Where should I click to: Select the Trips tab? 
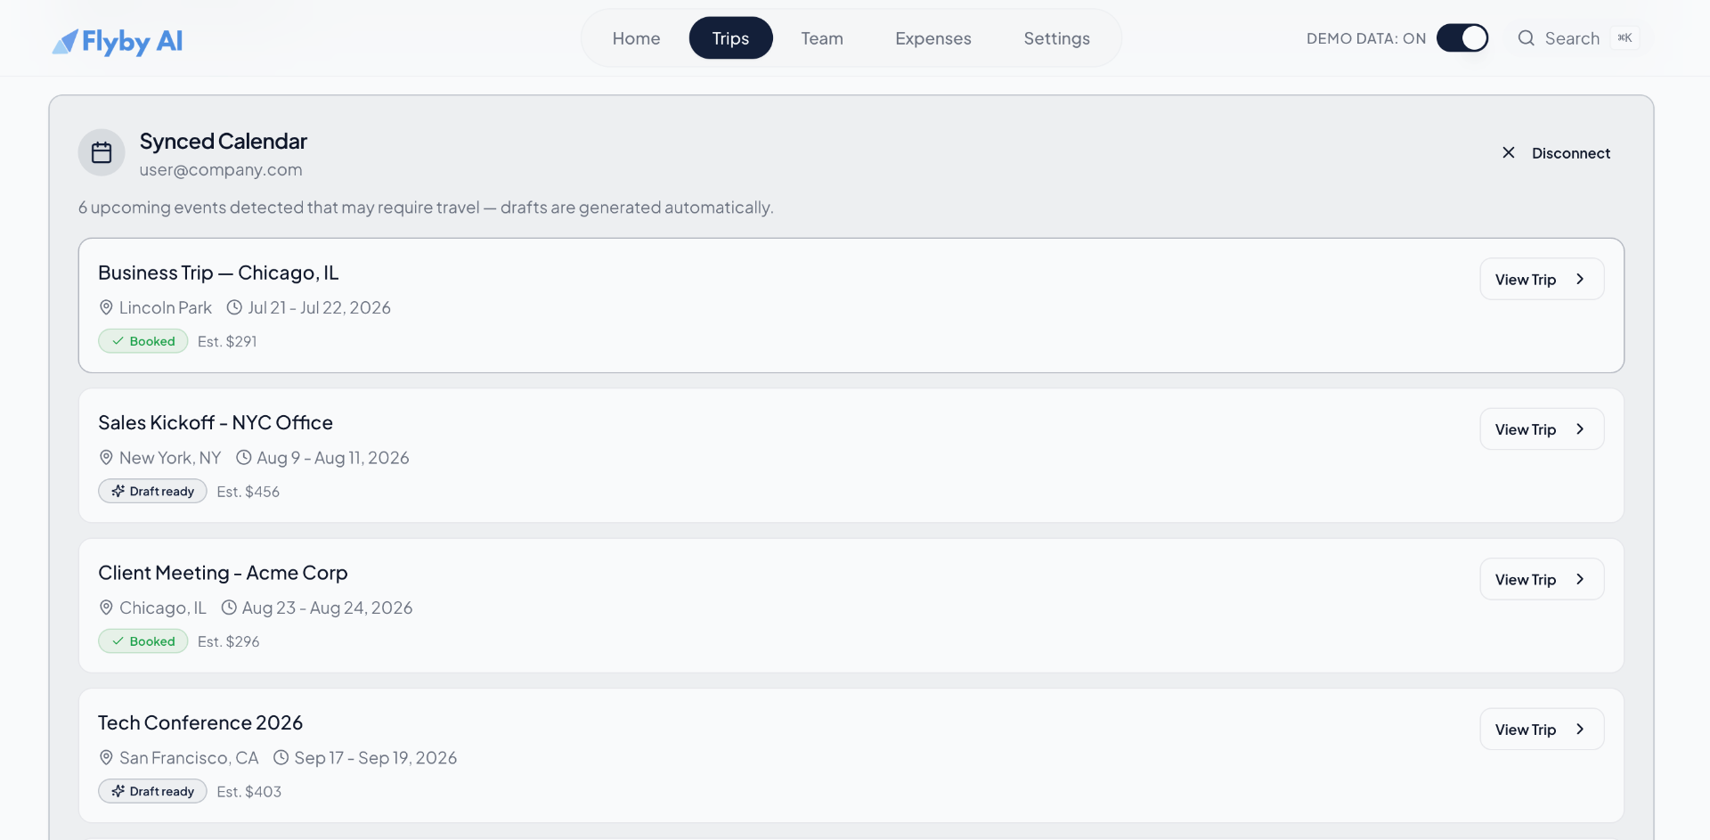click(x=730, y=38)
